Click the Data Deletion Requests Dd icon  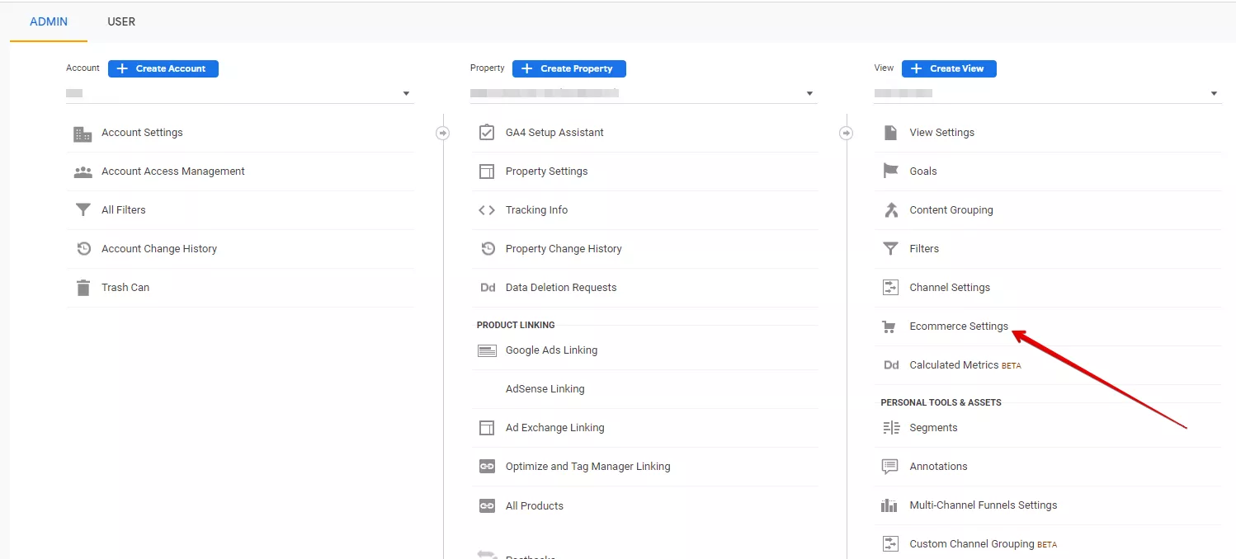coord(488,288)
